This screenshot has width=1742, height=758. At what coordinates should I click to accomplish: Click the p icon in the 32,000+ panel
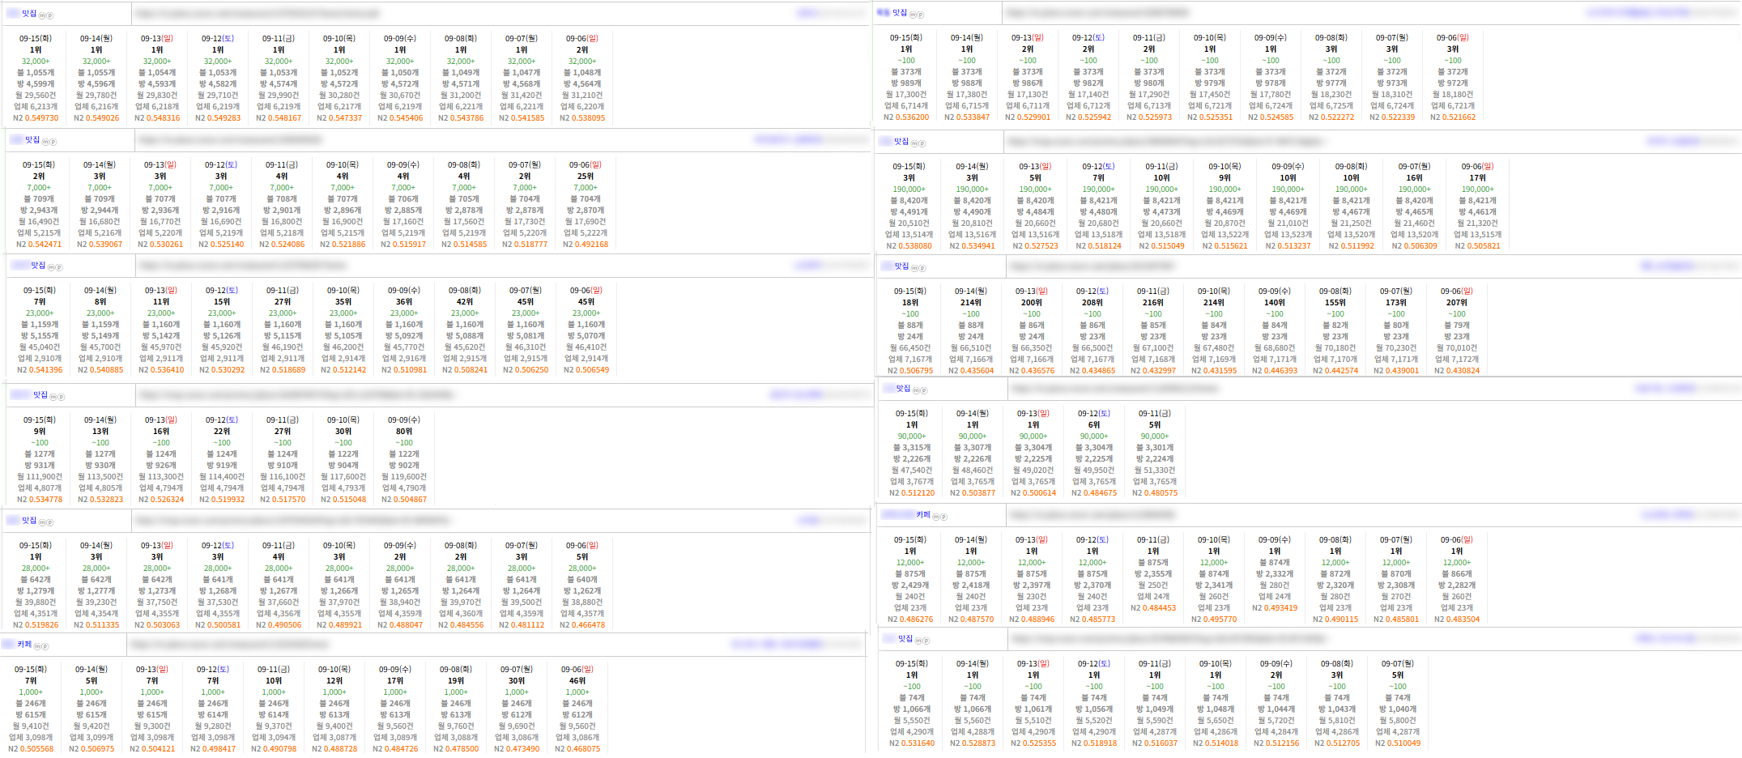[x=50, y=15]
